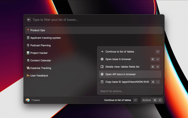Click the Product Ops pin icon
Image resolution: width=188 pixels, height=118 pixels.
click(28, 30)
